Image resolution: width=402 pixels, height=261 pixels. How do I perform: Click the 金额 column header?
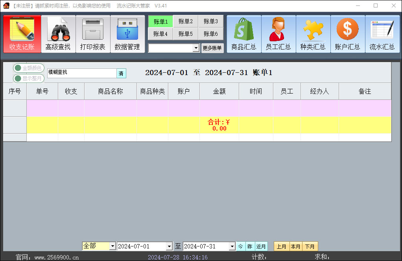pos(219,91)
